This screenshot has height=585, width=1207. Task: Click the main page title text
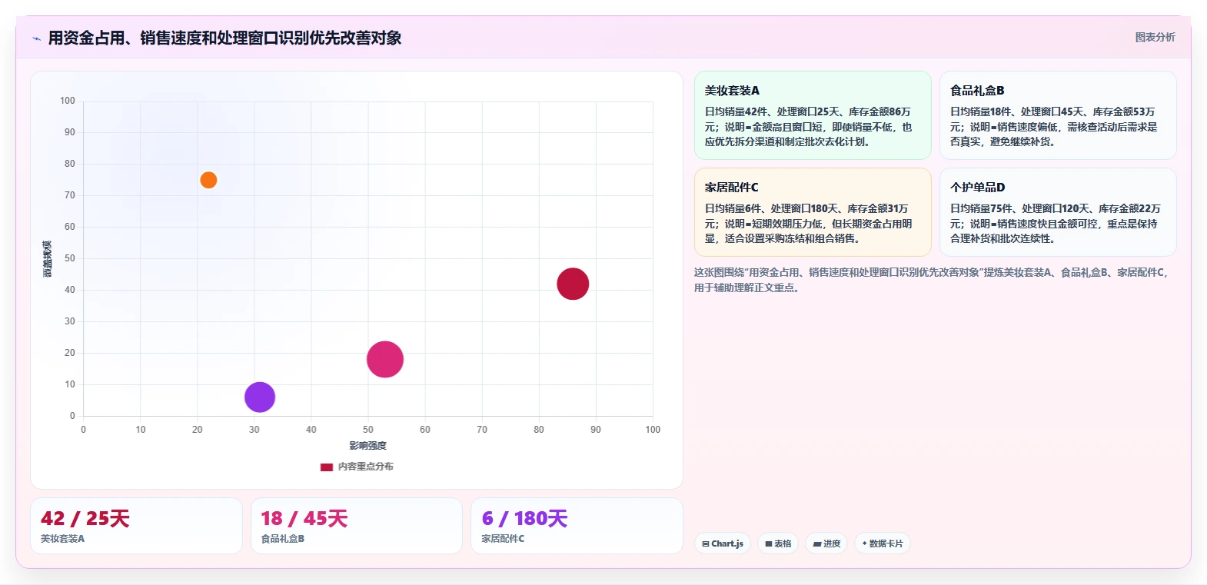[224, 38]
